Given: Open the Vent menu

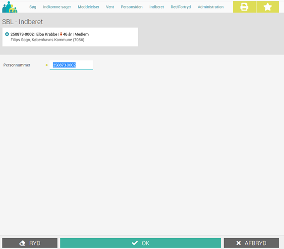Looking at the screenshot, I should [110, 7].
